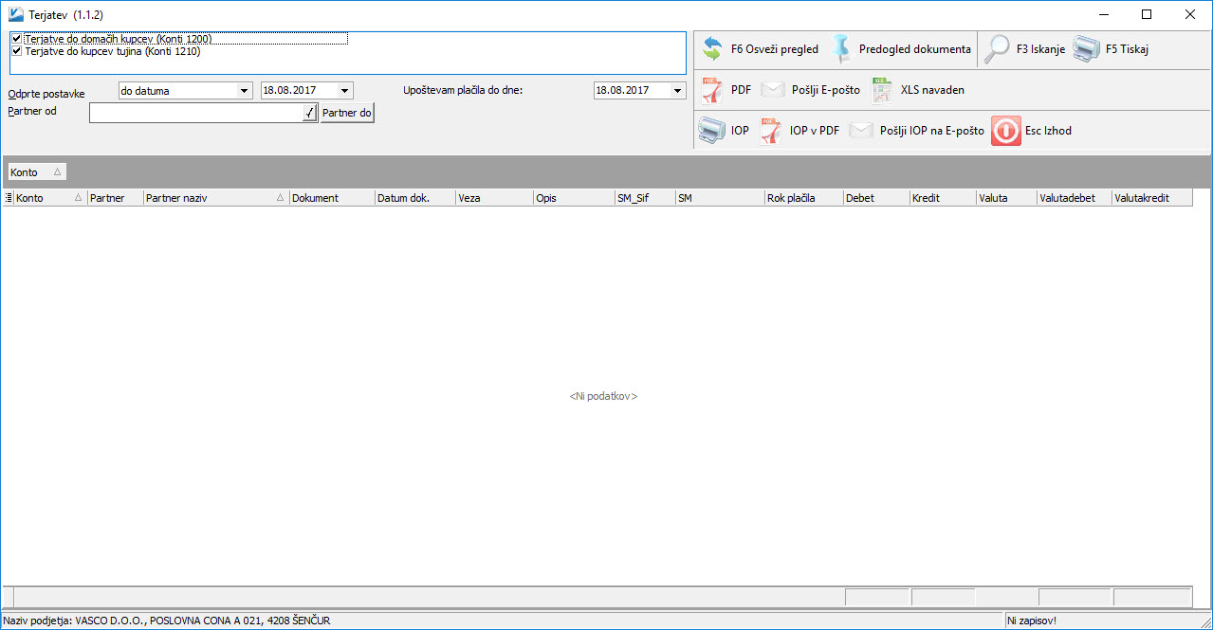Sort by the Partner column header
The width and height of the screenshot is (1213, 630).
(115, 198)
